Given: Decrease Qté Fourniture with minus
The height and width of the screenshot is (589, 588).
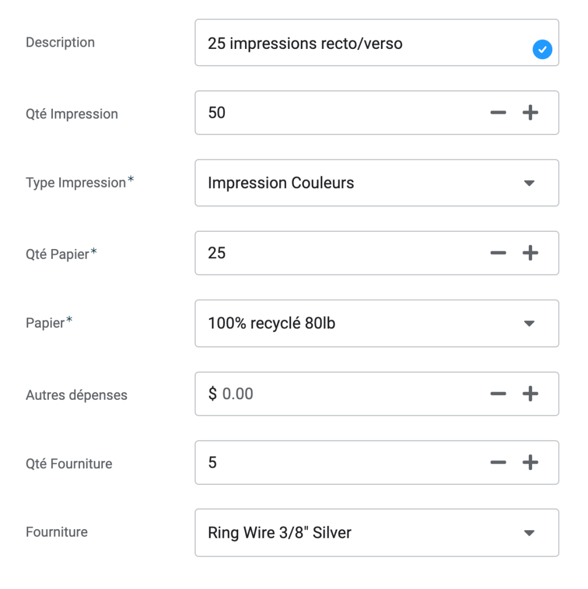Looking at the screenshot, I should coord(498,462).
